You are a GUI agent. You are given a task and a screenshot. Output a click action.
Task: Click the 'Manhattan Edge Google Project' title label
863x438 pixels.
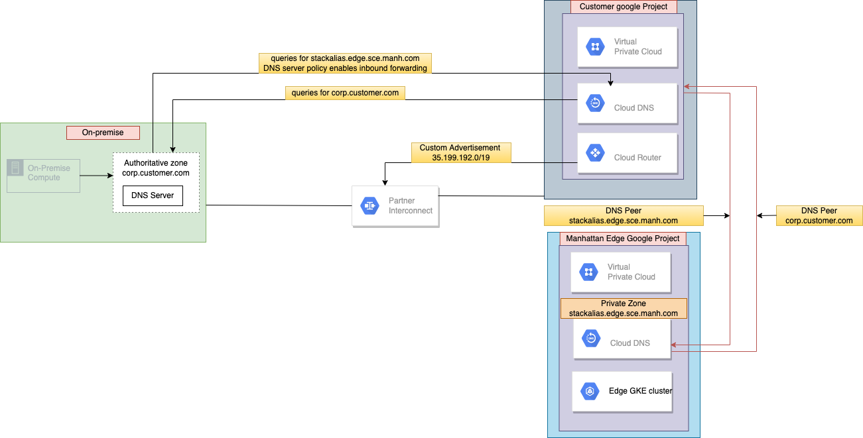(x=623, y=239)
